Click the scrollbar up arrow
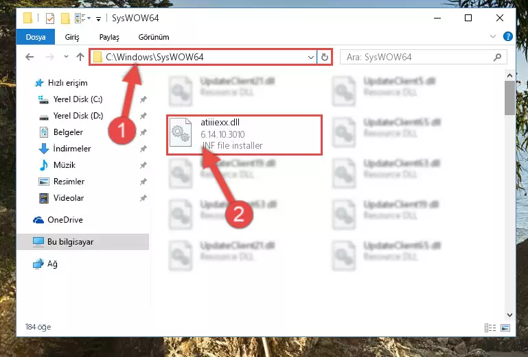Viewport: 528px width, 357px height. coord(509,75)
